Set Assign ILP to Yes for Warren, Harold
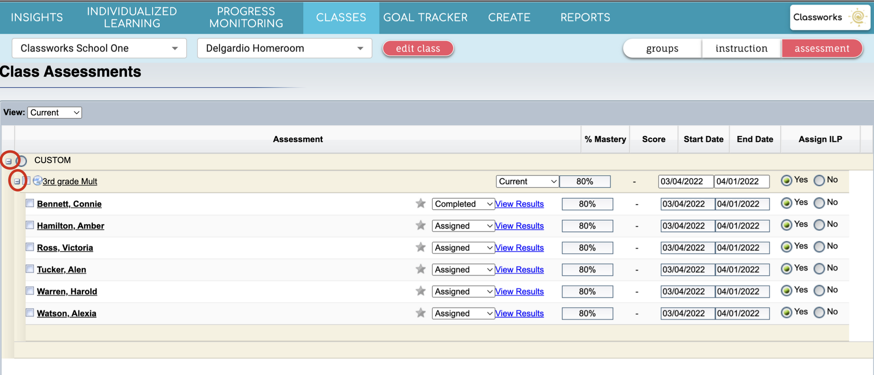This screenshot has width=874, height=375. [x=786, y=290]
